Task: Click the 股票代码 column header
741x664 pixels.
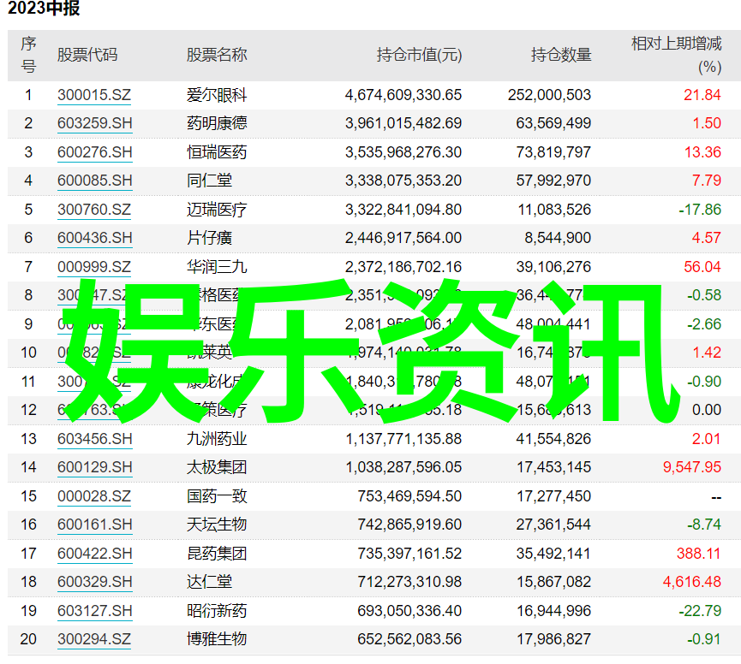Action: tap(87, 56)
